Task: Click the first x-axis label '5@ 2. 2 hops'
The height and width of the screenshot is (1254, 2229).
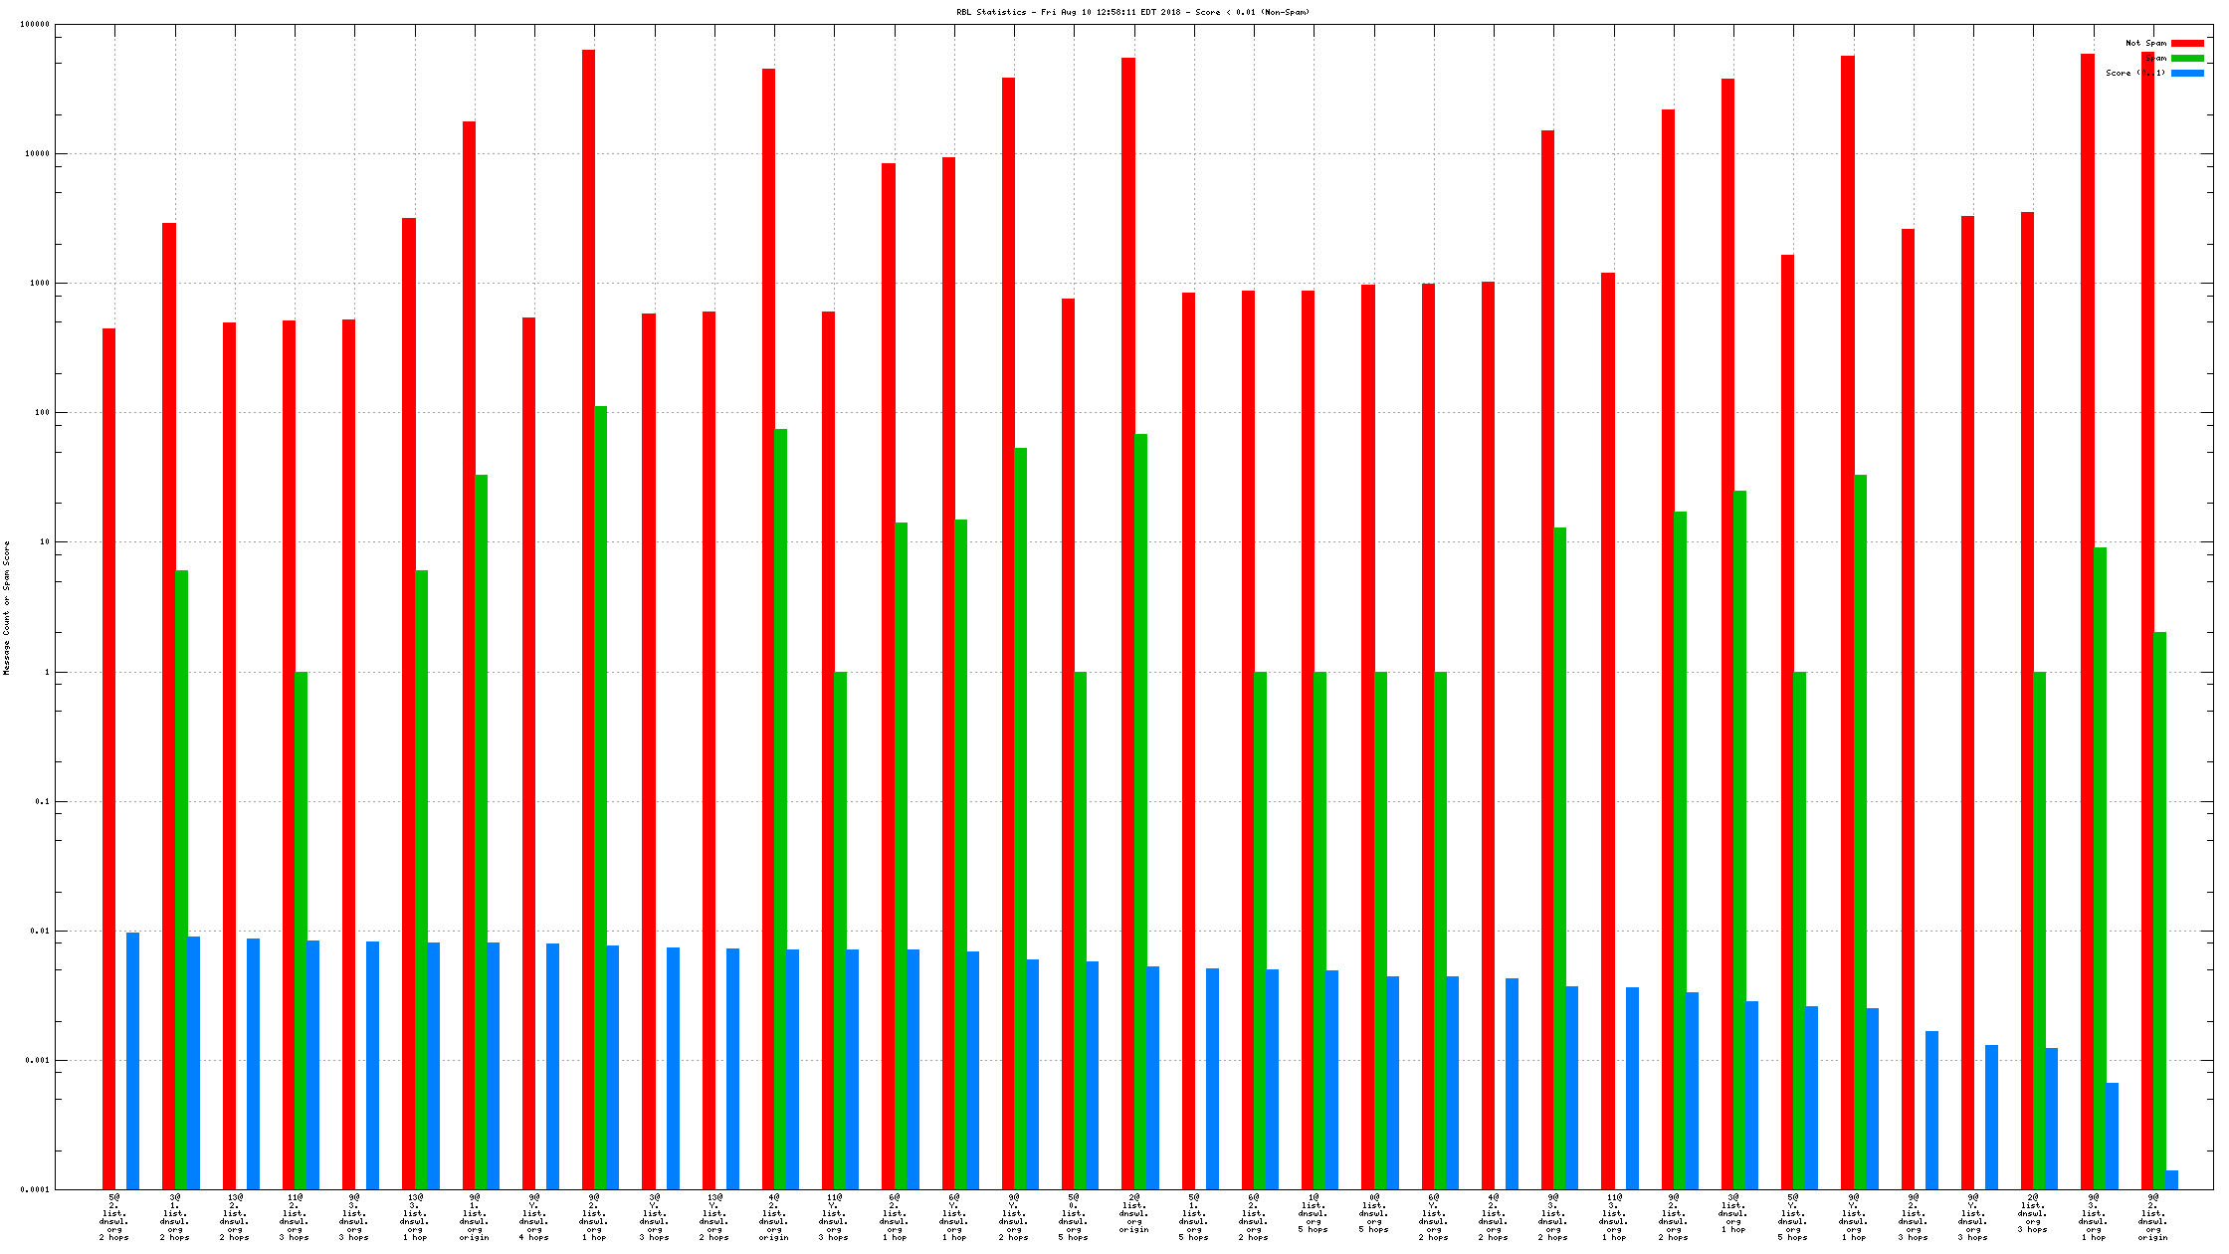Action: tap(114, 1216)
